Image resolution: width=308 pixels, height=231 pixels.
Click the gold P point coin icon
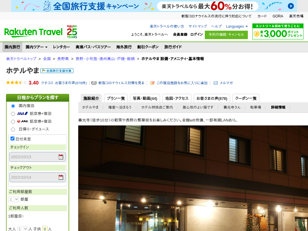(257, 34)
